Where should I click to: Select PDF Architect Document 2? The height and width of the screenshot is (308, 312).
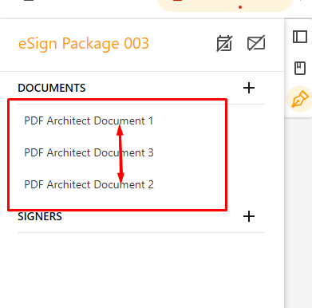[89, 184]
